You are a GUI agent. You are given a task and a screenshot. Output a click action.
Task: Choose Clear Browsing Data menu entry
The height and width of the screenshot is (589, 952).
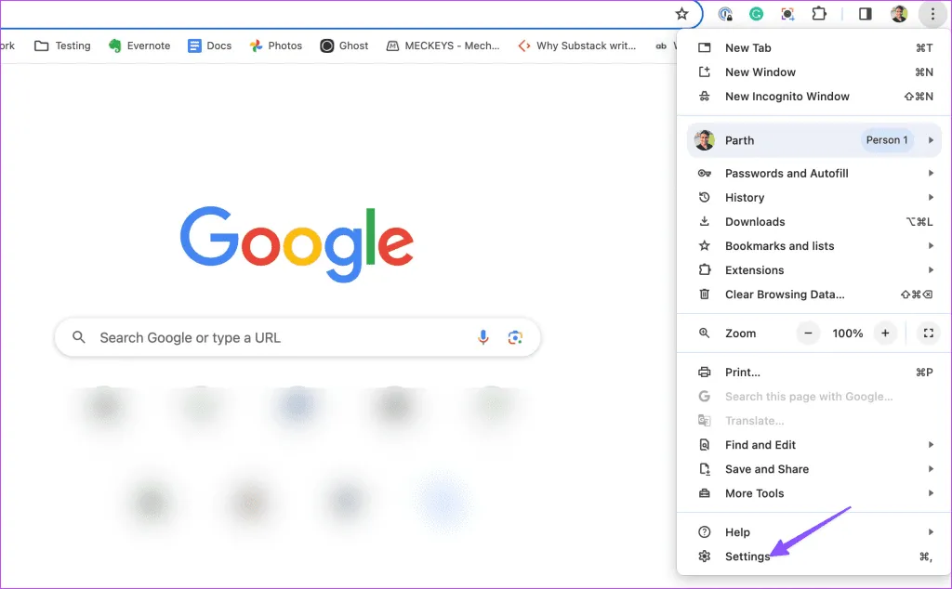pyautogui.click(x=785, y=294)
